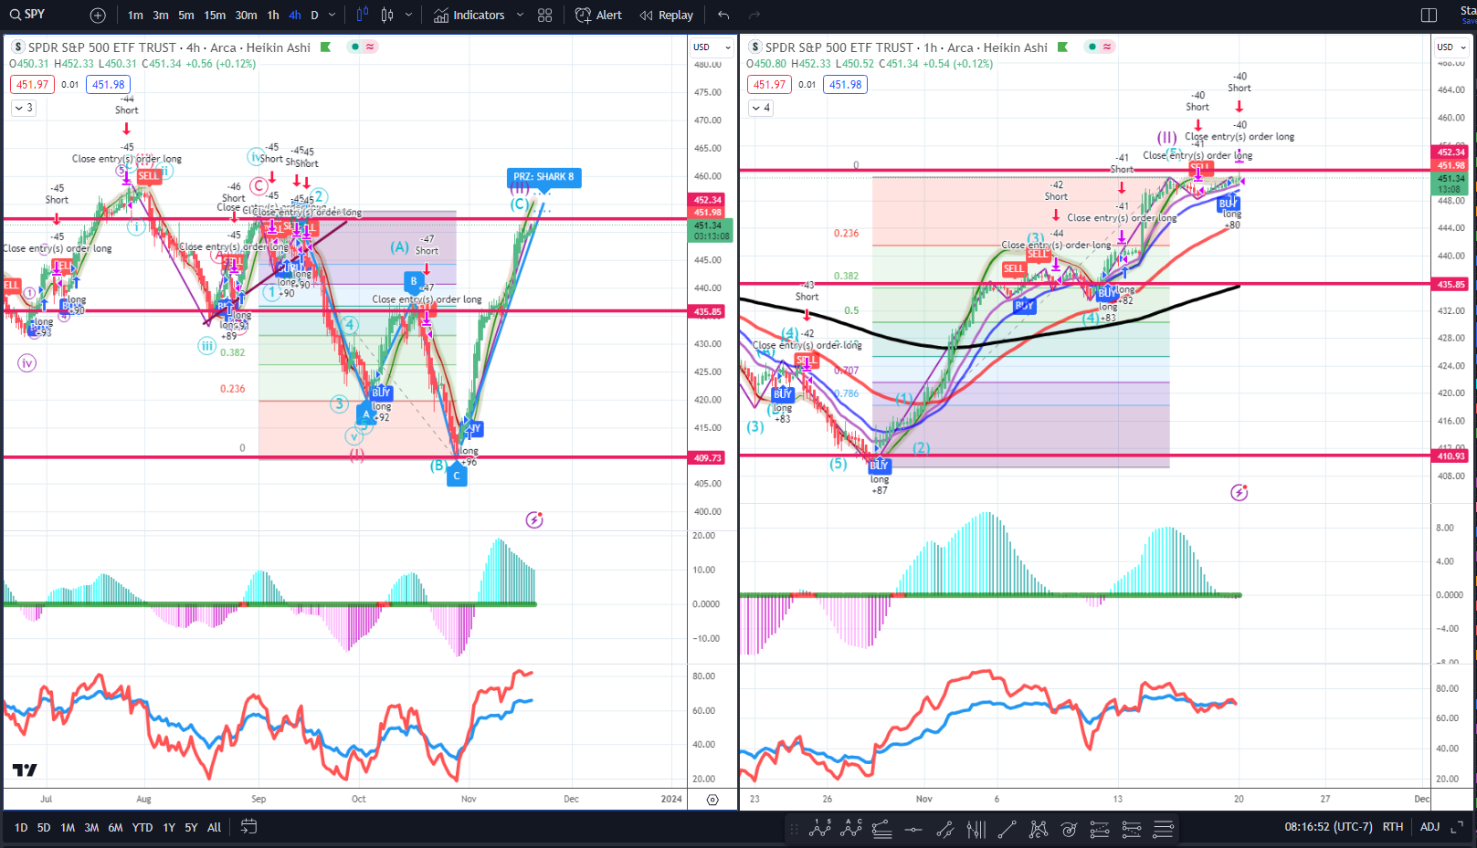Click the green flag on the 4h chart
The width and height of the screenshot is (1477, 848).
tap(325, 47)
